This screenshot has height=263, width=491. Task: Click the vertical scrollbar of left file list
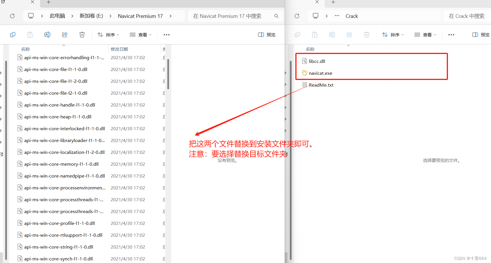tap(168, 74)
